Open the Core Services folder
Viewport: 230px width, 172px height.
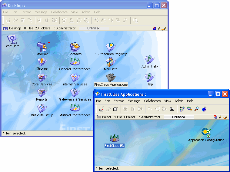pyautogui.click(x=42, y=78)
